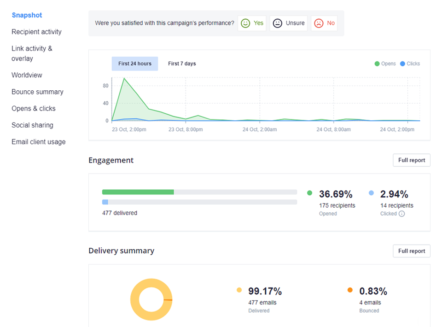The image size is (442, 327).
Task: Go to Social sharing
Action: [x=32, y=125]
